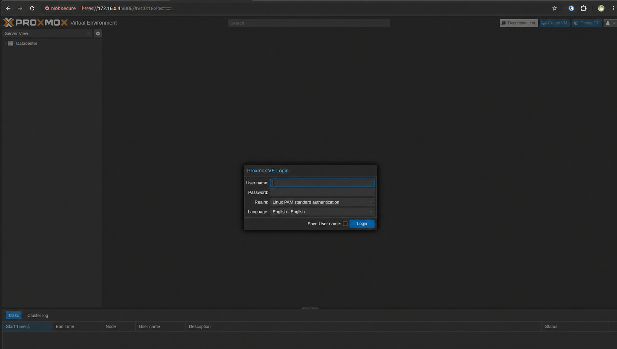
Task: Switch to the Cluster log tab
Action: coord(38,315)
